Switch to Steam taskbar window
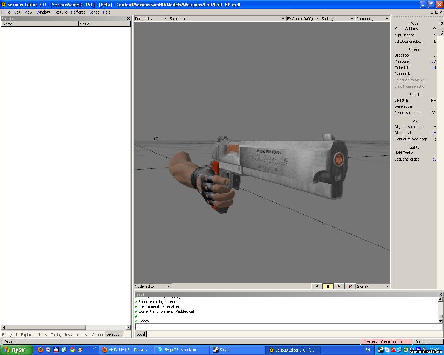The image size is (444, 355). [237, 350]
